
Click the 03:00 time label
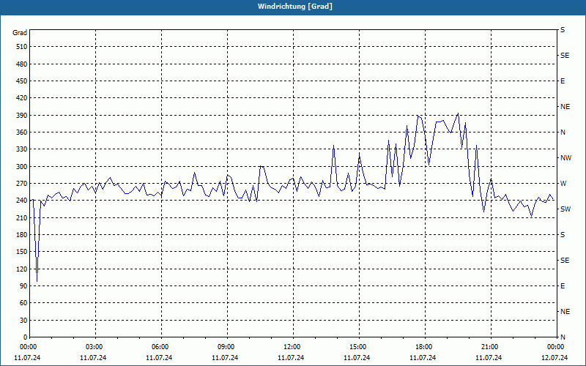coord(95,347)
